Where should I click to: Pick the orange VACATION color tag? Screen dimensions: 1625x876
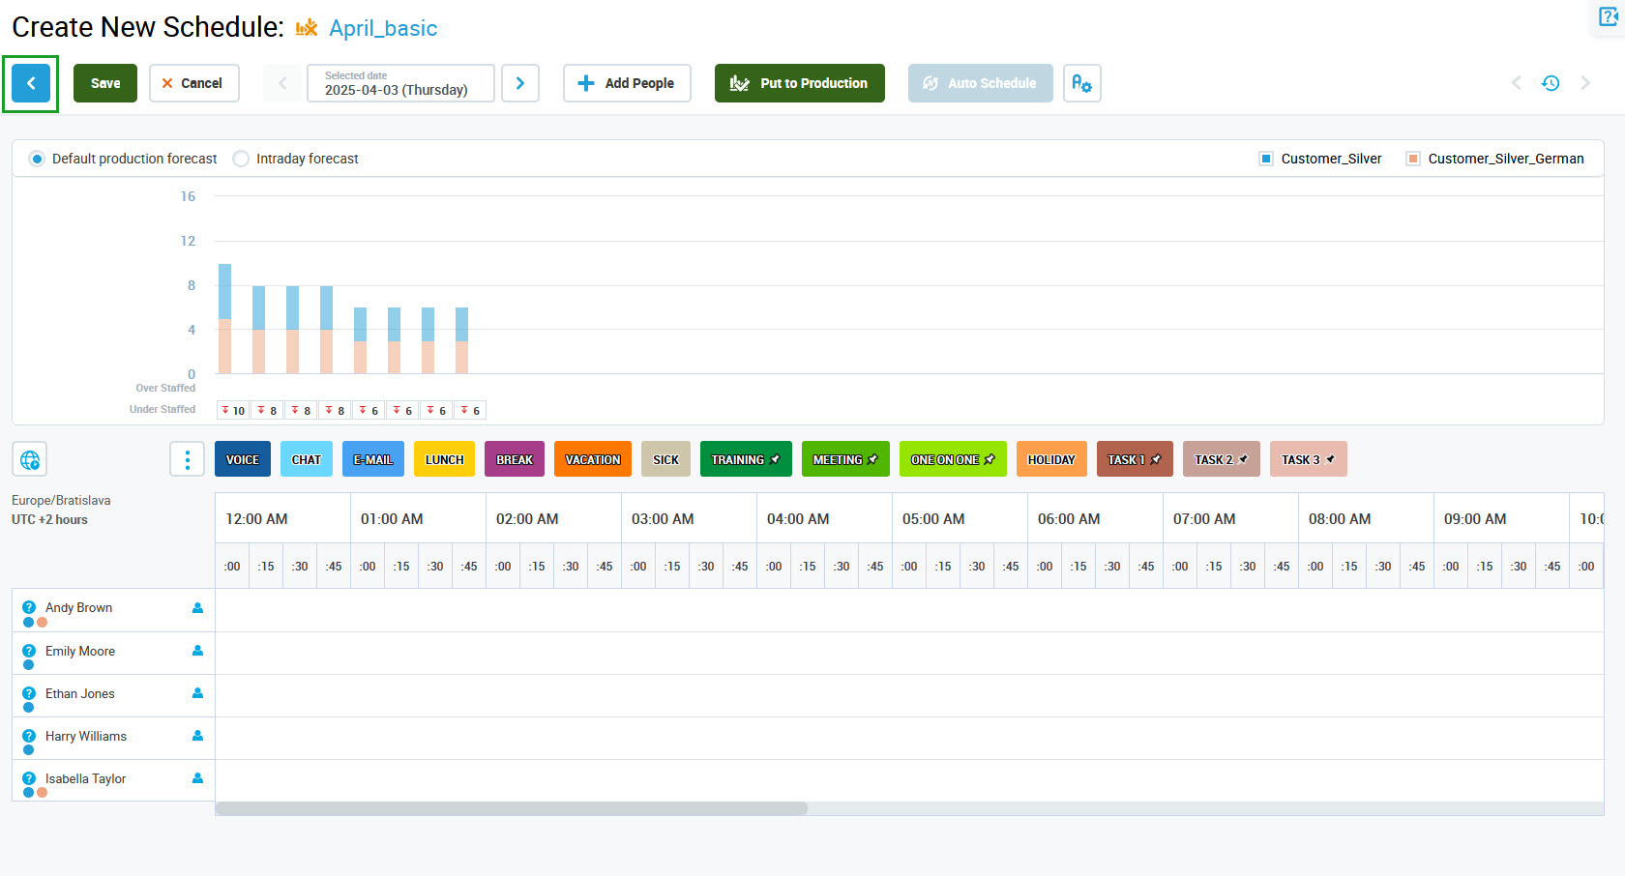[x=593, y=459]
